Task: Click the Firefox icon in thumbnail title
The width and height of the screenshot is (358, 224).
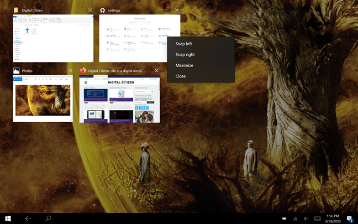Action: point(83,71)
